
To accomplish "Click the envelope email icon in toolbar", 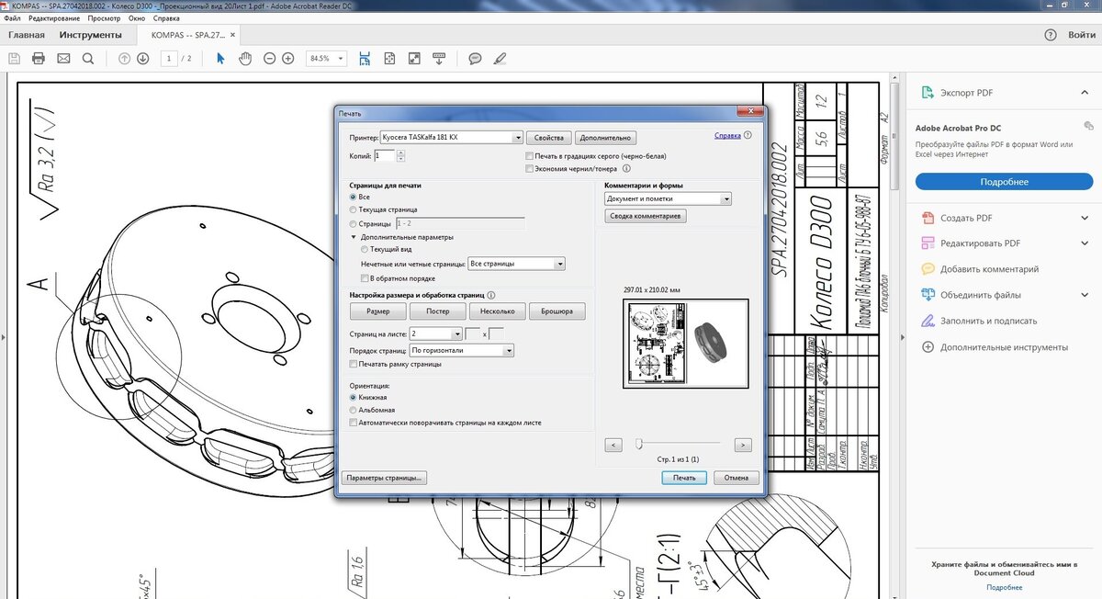I will coord(63,58).
